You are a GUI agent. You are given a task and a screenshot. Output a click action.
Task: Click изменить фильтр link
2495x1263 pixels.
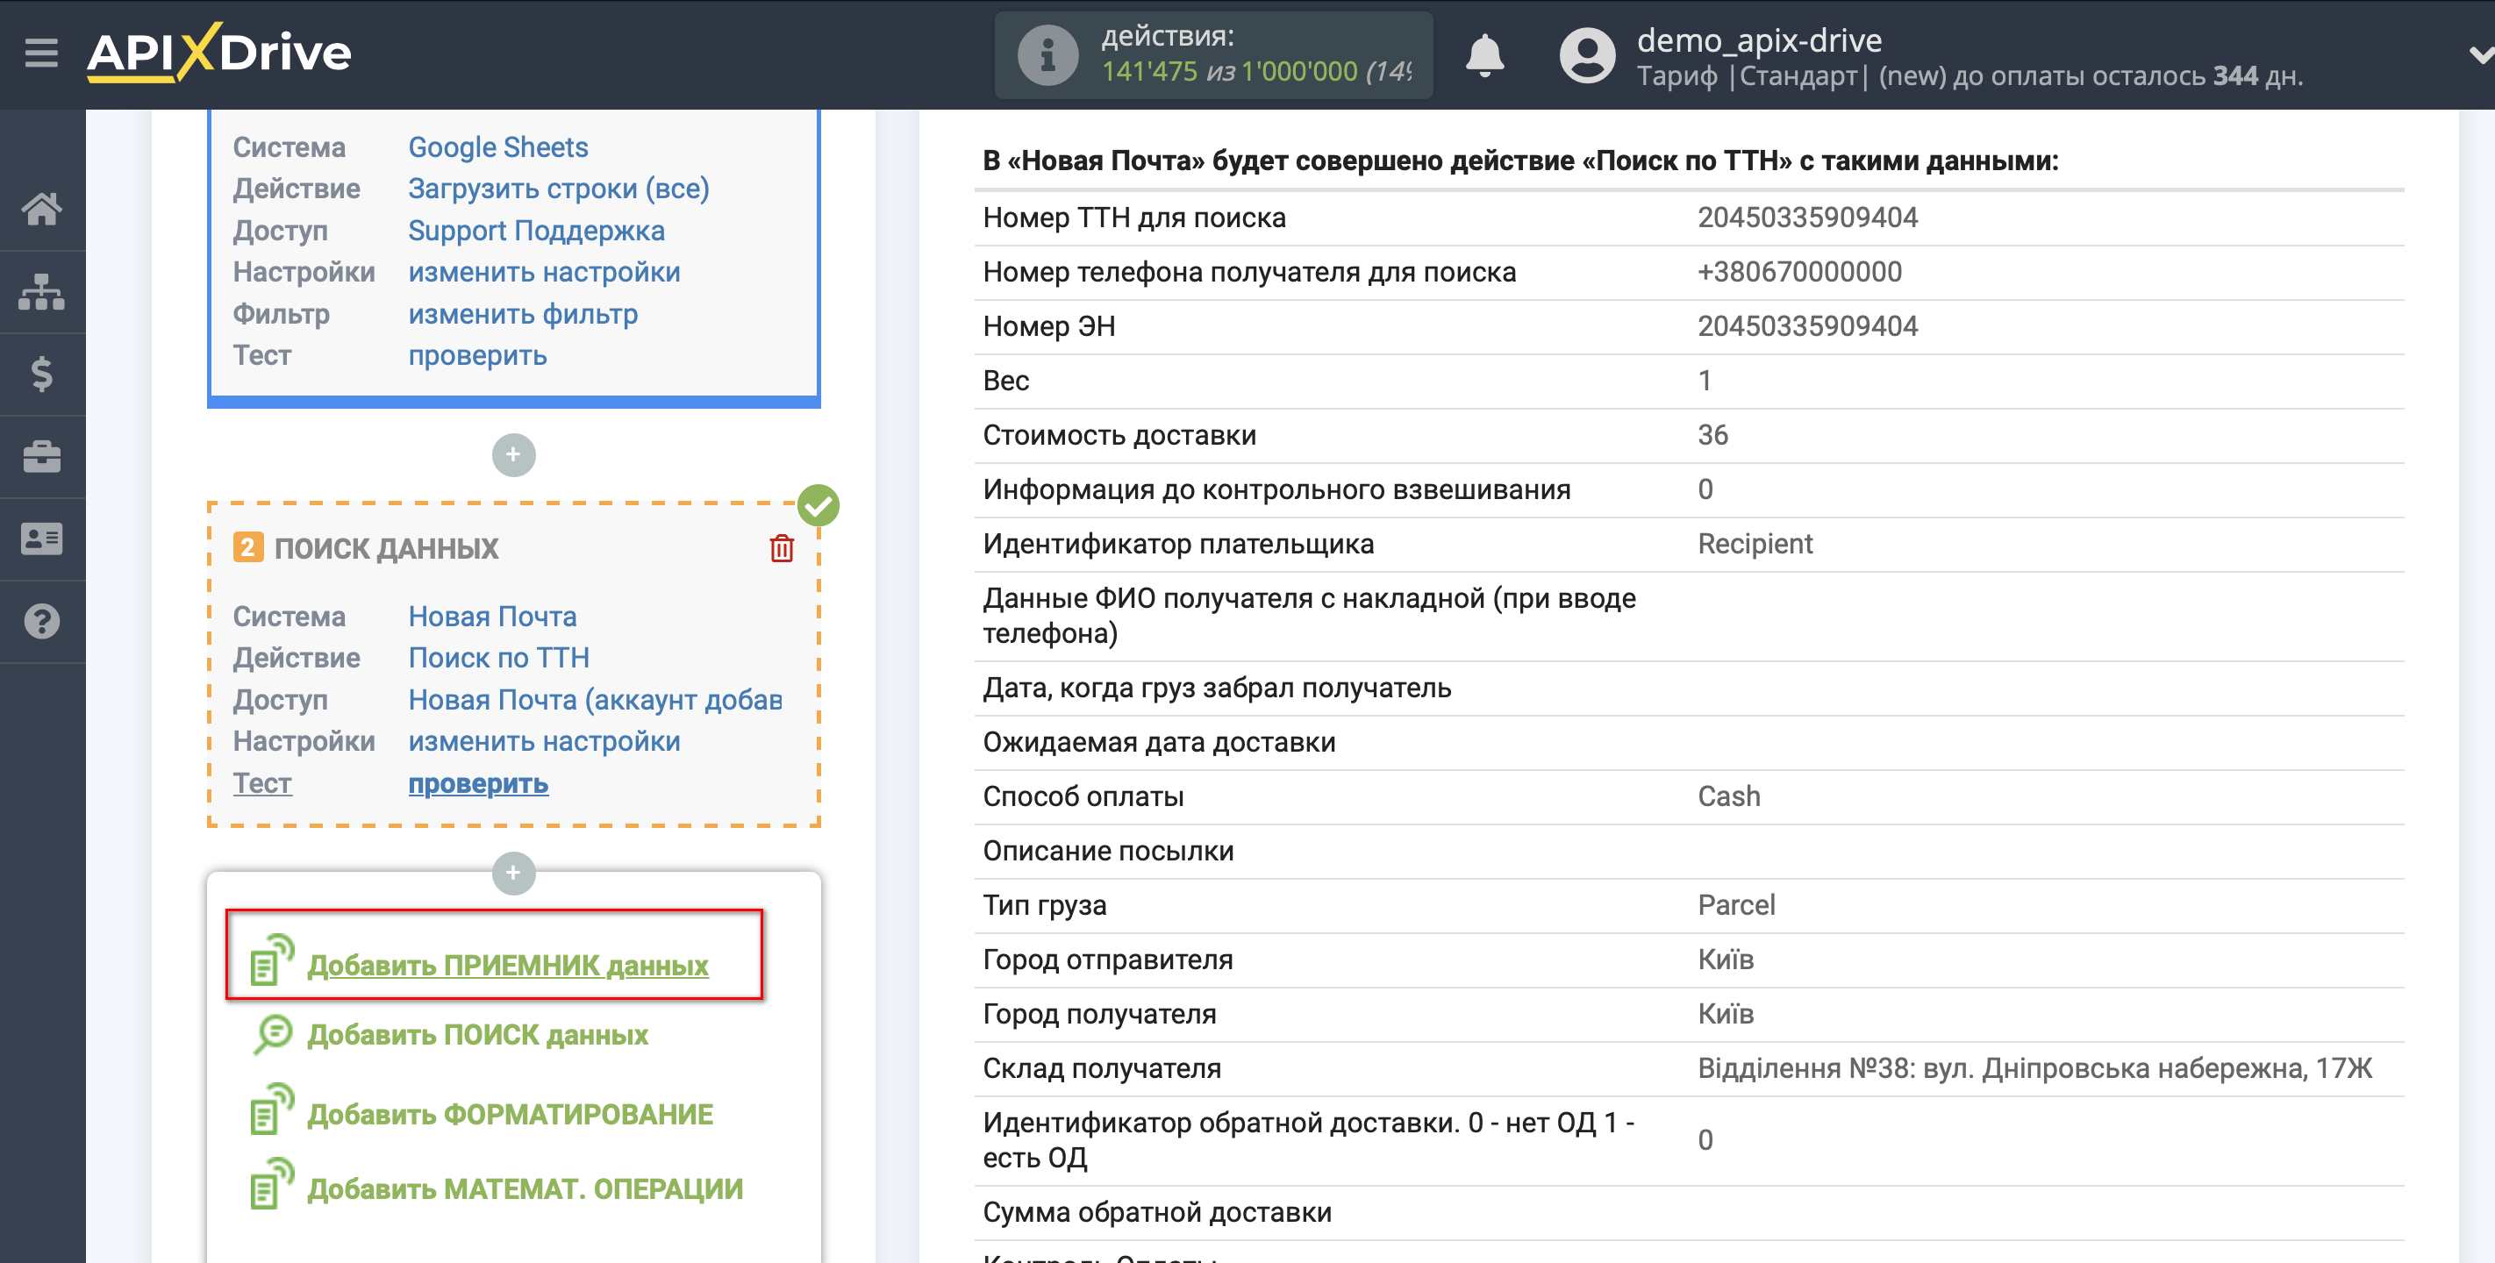(x=523, y=314)
